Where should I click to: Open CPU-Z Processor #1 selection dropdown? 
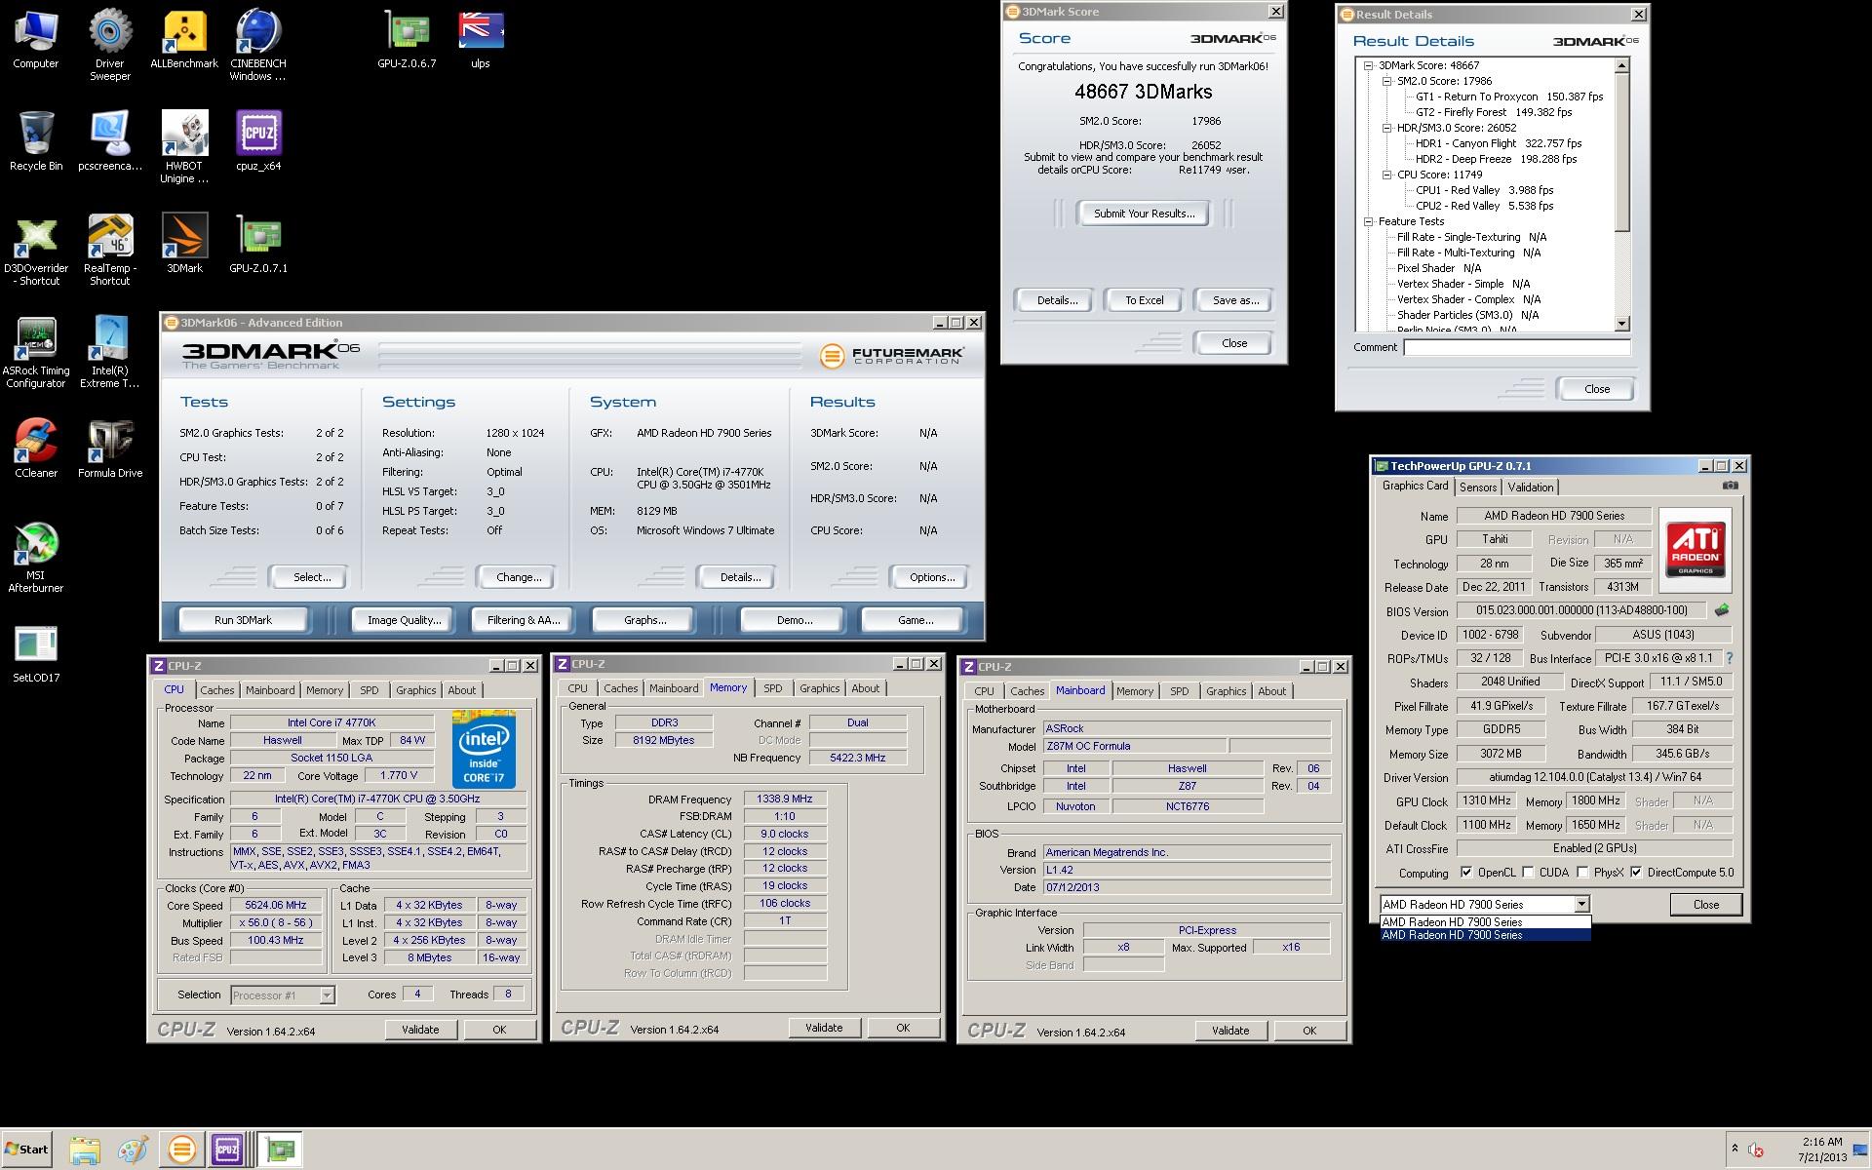point(327,995)
